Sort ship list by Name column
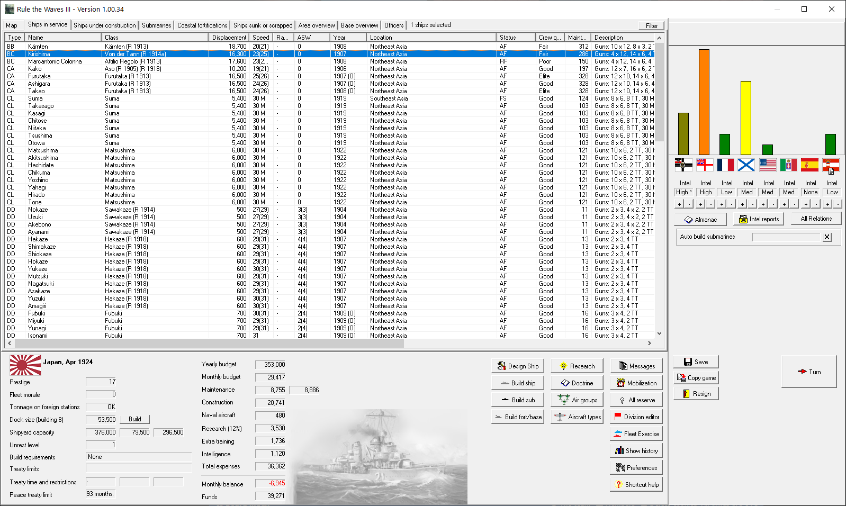Viewport: 846px width, 506px height. [64, 38]
